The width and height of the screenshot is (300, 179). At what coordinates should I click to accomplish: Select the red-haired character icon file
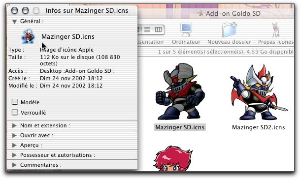click(173, 158)
